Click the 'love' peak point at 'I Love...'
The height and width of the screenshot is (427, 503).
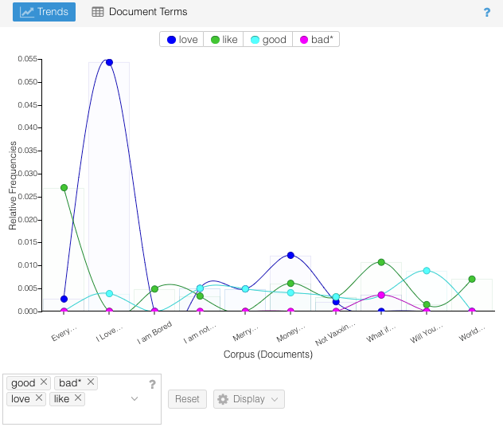109,62
